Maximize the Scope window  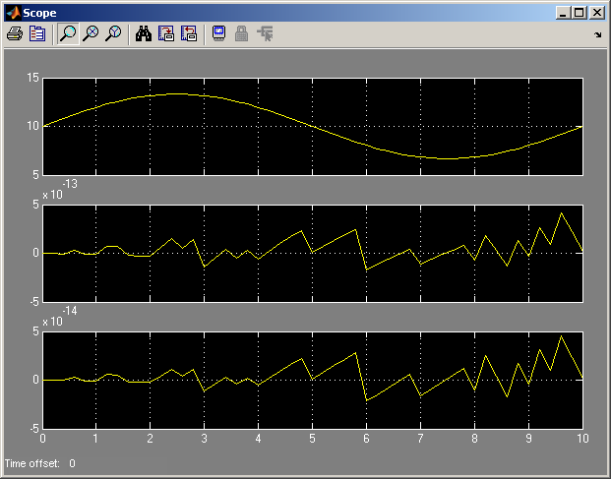coord(580,13)
